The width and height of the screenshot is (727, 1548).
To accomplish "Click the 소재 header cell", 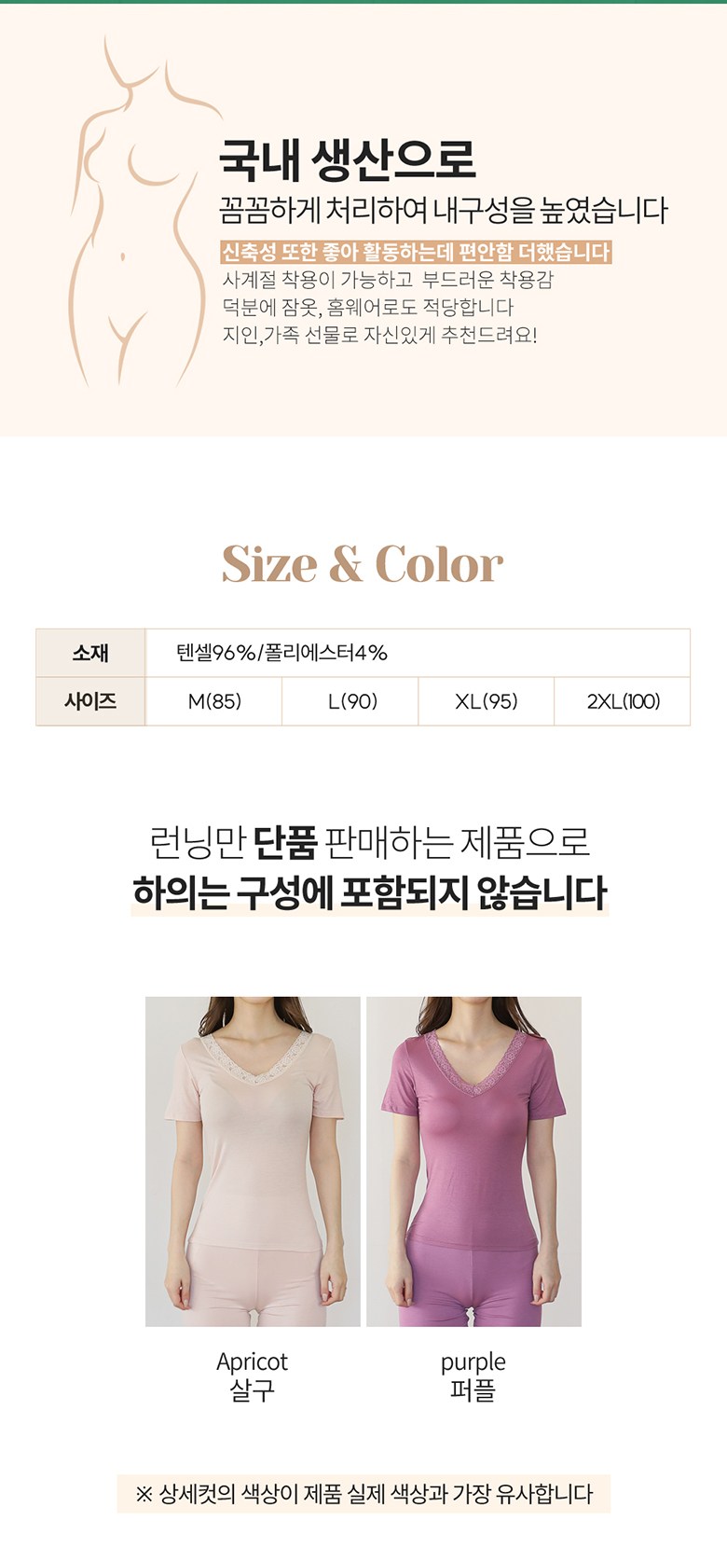I will (90, 653).
